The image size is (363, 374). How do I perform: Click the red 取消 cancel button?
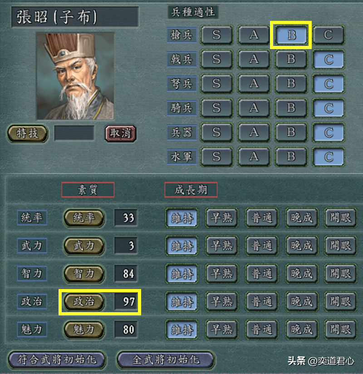(121, 133)
